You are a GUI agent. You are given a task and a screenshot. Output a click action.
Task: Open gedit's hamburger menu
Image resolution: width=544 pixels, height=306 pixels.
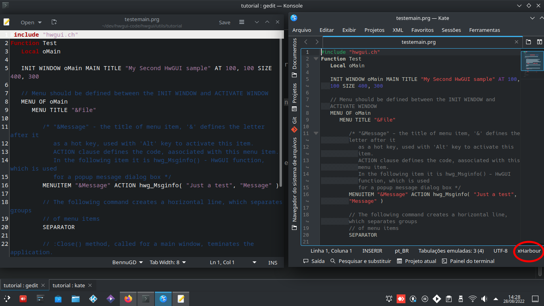[242, 22]
